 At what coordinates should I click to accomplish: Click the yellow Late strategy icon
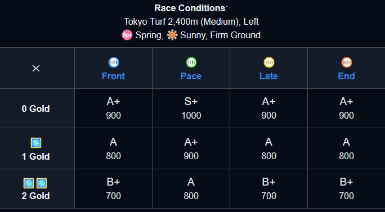point(269,62)
